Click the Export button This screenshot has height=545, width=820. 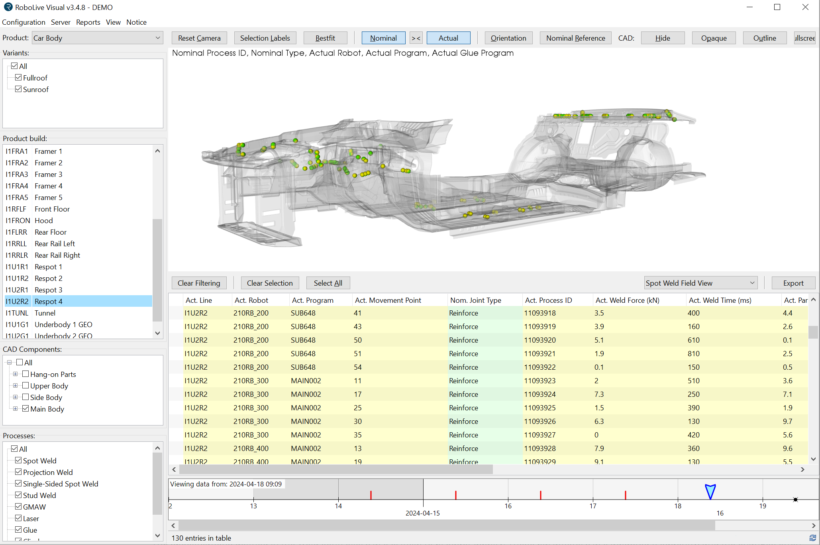click(x=793, y=283)
